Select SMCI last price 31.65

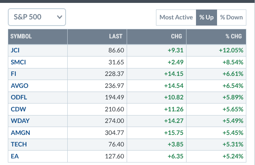pyautogui.click(x=116, y=62)
